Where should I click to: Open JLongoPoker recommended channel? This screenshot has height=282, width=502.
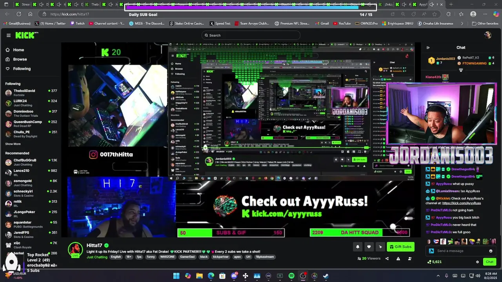pyautogui.click(x=31, y=214)
